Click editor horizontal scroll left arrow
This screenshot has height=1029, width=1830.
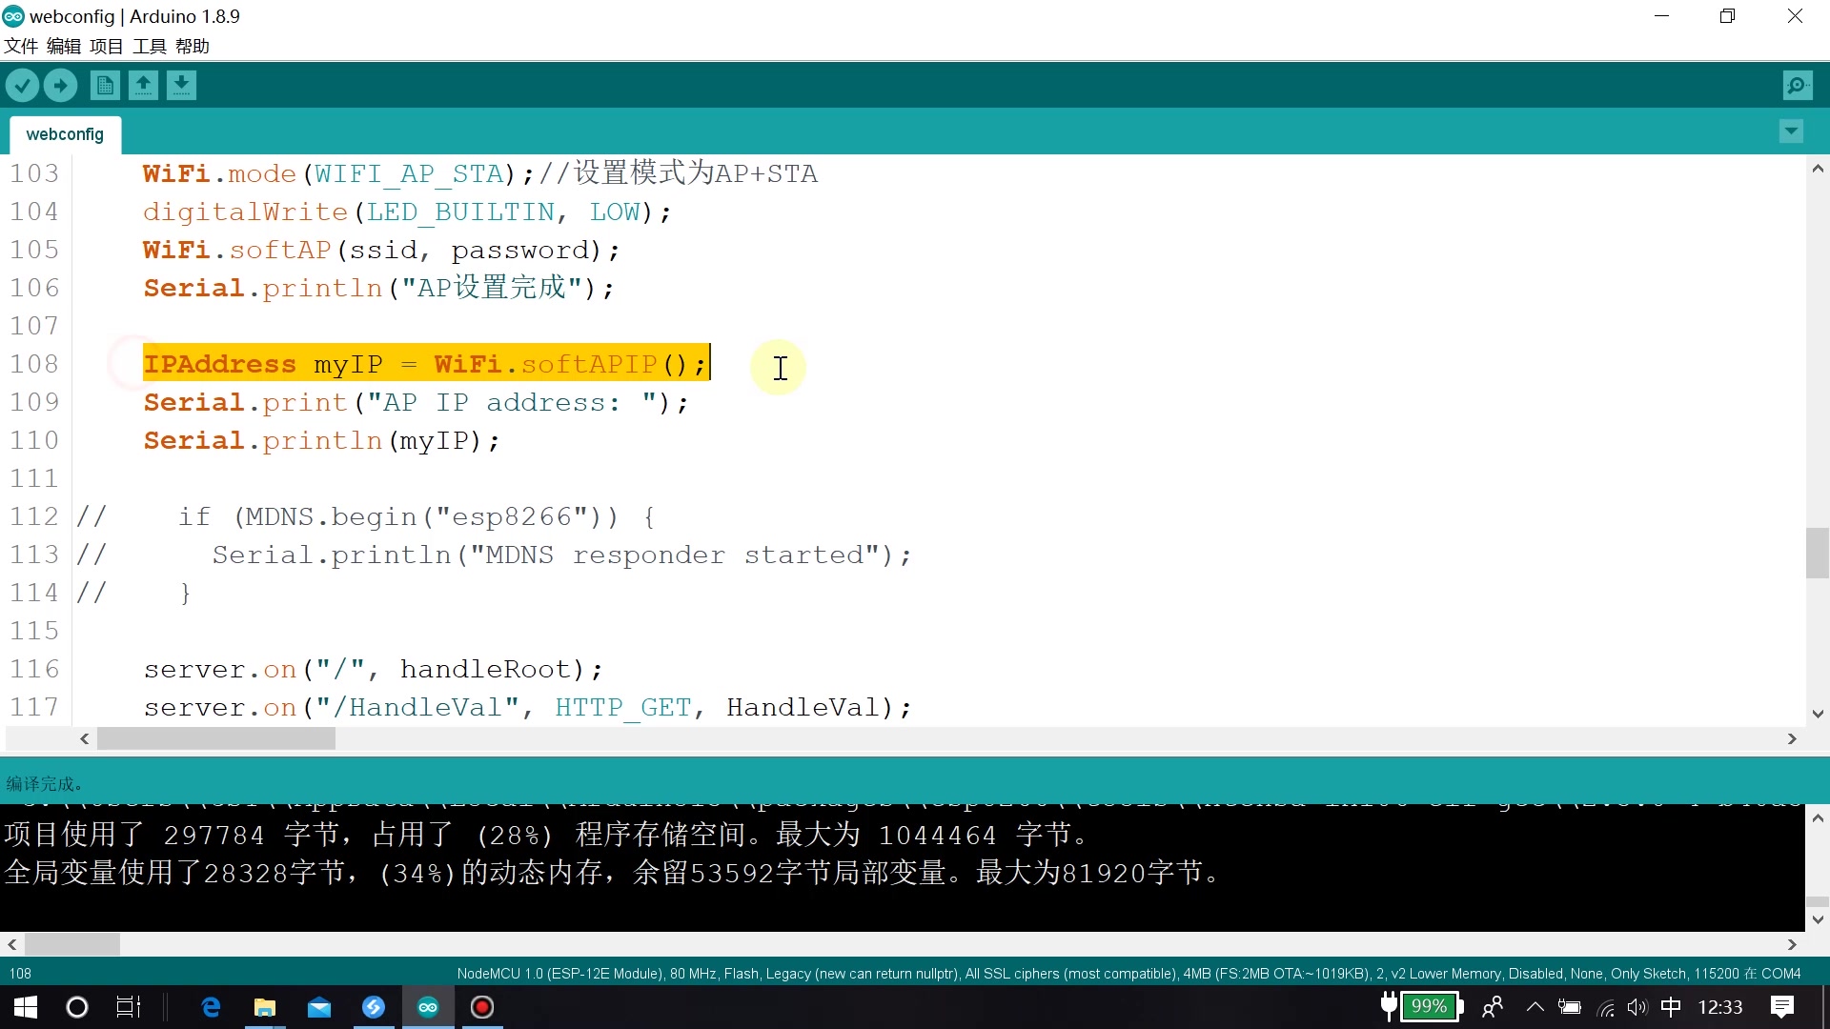(85, 738)
